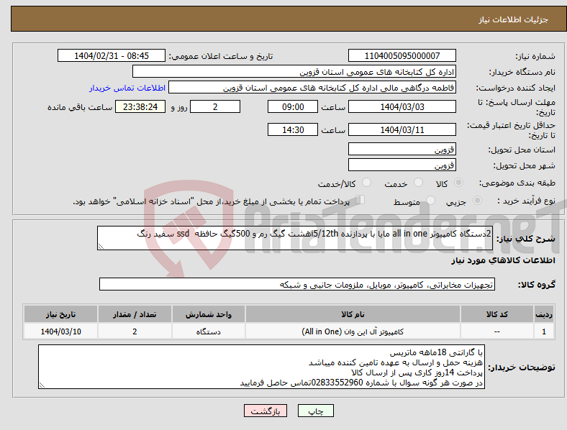Image resolution: width=567 pixels, height=430 pixels.
Task: Toggle the اسناد خزانه اسلامی payment checkbox
Action: pyautogui.click(x=360, y=200)
